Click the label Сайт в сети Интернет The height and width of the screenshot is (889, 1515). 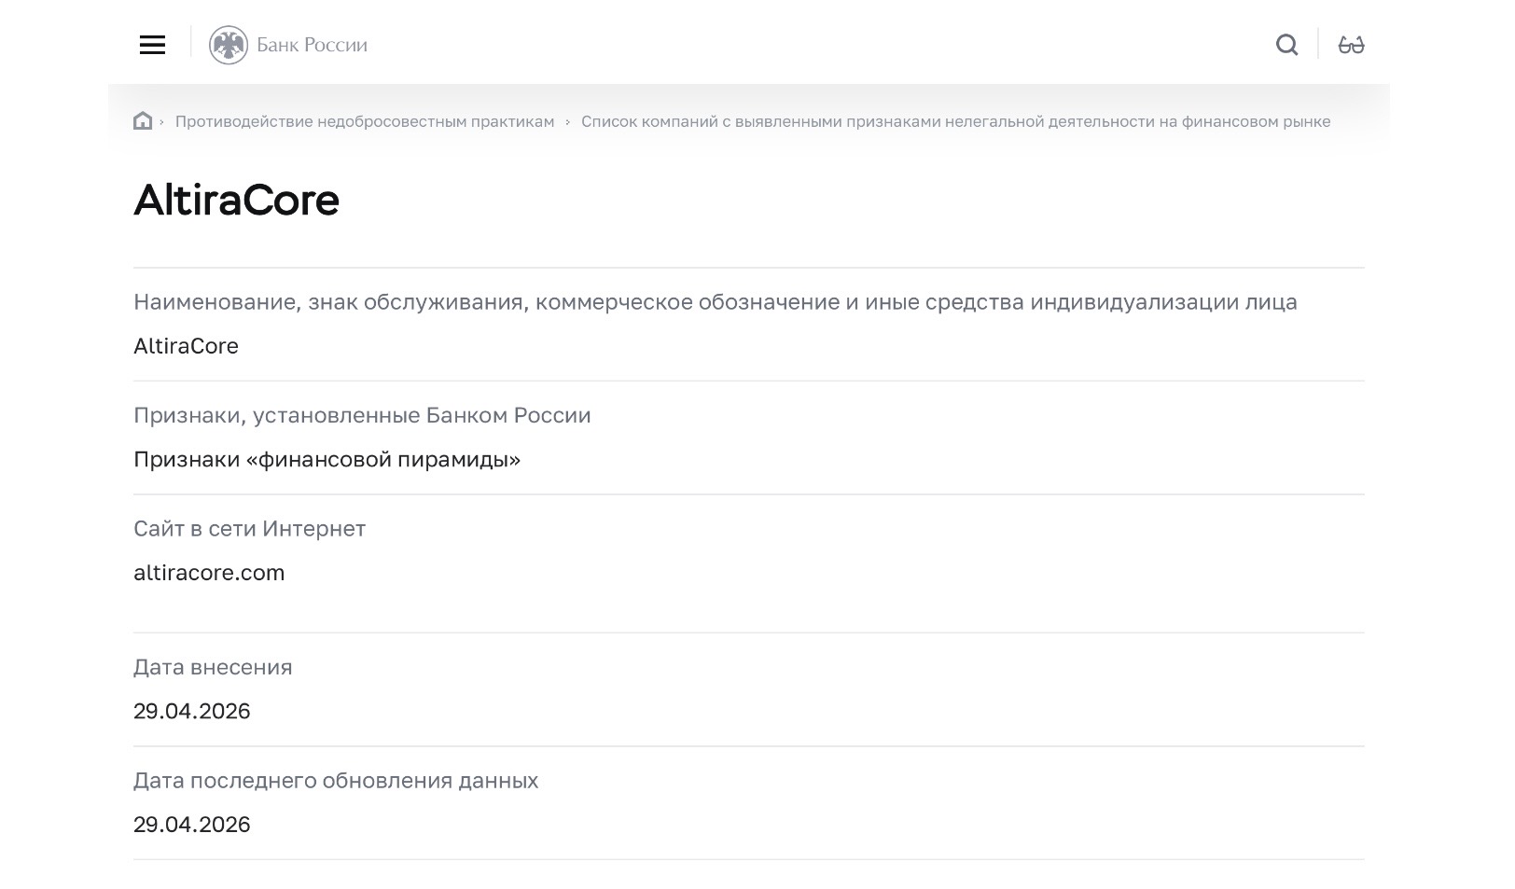(249, 529)
